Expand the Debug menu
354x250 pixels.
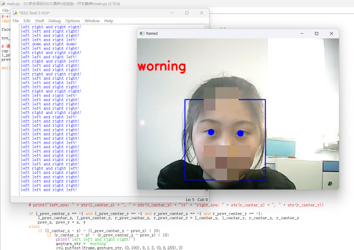click(x=55, y=20)
